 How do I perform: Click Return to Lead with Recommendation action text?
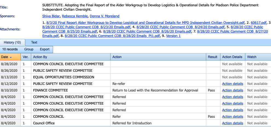155,90
